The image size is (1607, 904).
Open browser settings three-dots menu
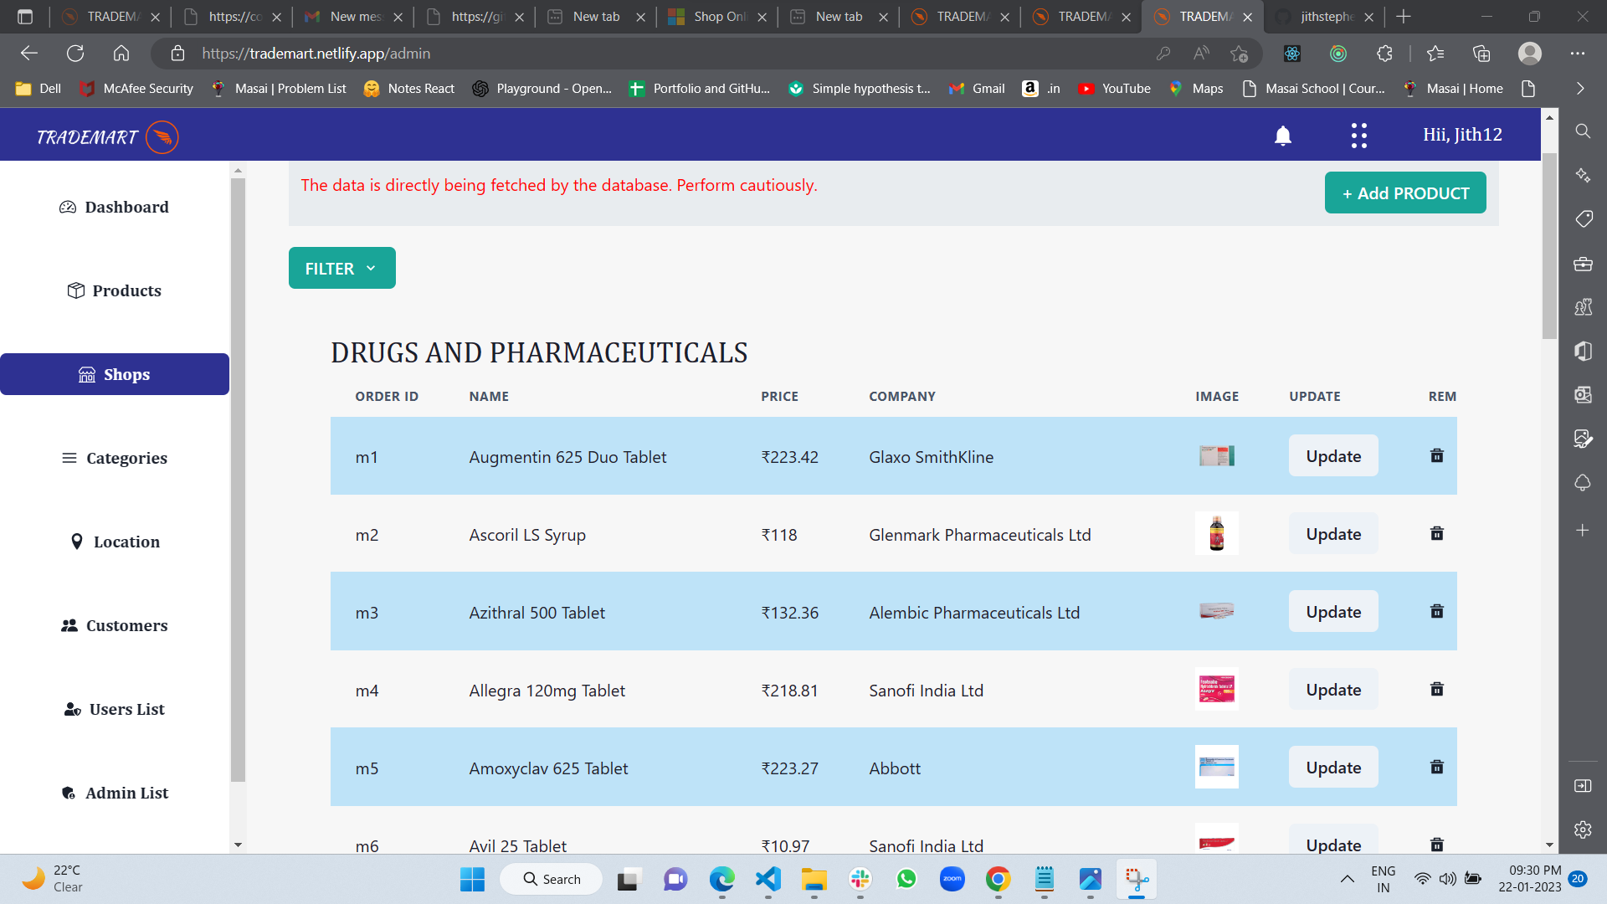tap(1578, 54)
